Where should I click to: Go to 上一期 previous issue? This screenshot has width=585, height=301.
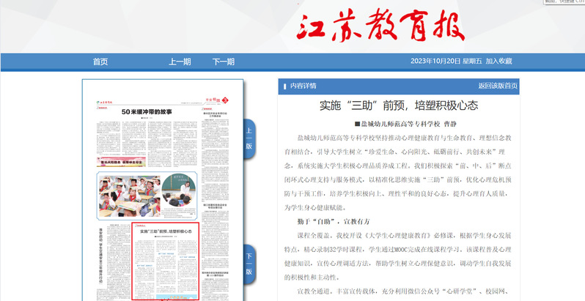click(x=180, y=62)
